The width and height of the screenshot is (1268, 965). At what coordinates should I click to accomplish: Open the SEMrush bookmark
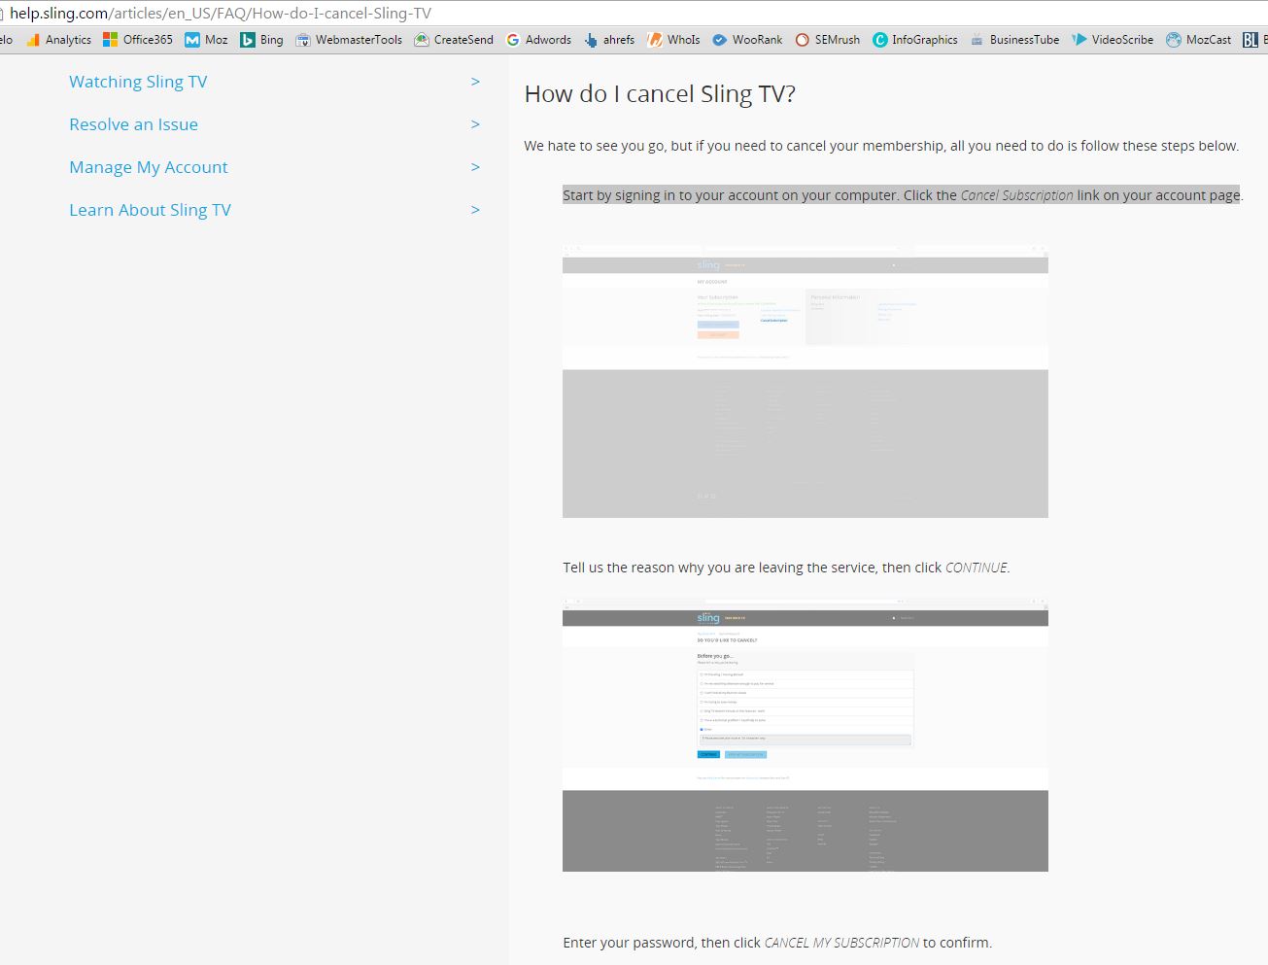[x=827, y=40]
